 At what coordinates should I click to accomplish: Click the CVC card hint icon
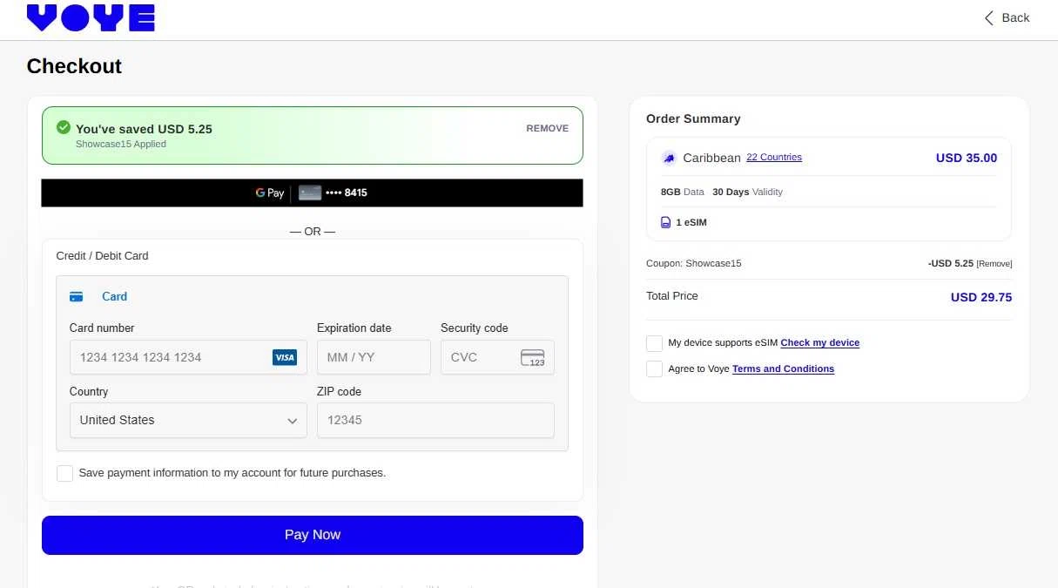tap(533, 358)
